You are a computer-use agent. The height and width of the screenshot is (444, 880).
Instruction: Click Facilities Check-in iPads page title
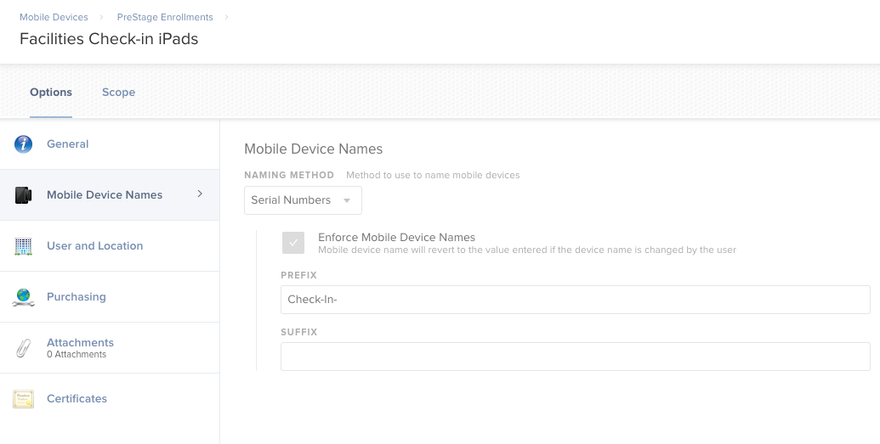109,39
